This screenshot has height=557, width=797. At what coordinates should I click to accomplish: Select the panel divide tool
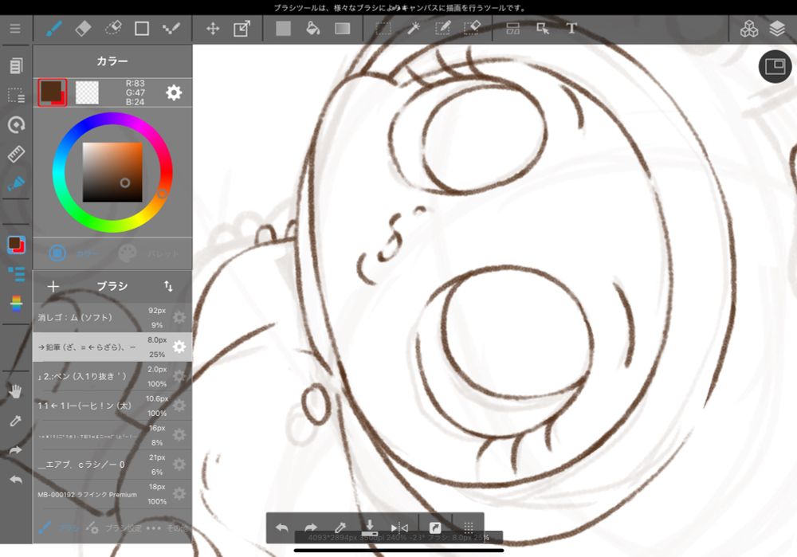[512, 29]
